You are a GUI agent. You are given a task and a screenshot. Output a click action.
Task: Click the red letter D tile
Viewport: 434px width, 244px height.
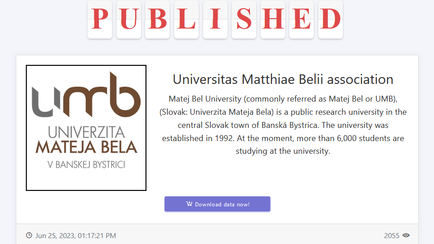(331, 20)
